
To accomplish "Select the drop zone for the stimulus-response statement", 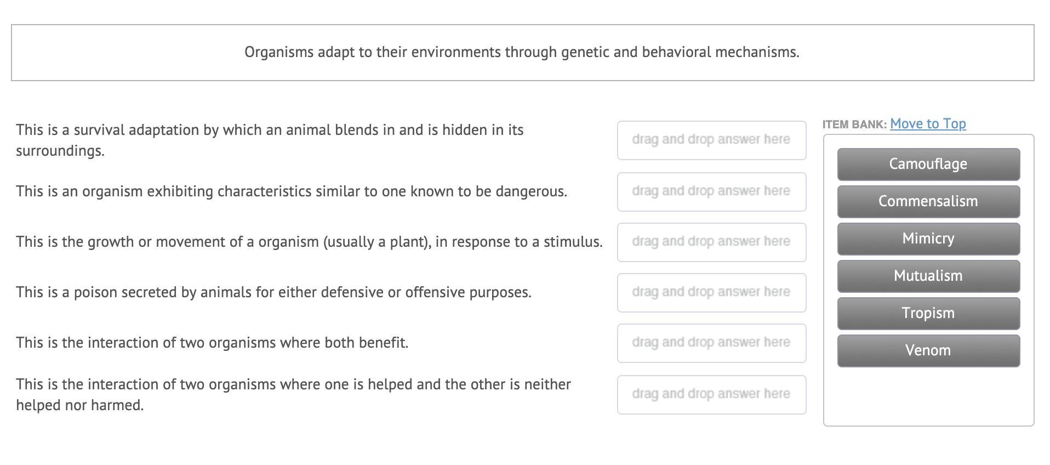I will click(711, 242).
